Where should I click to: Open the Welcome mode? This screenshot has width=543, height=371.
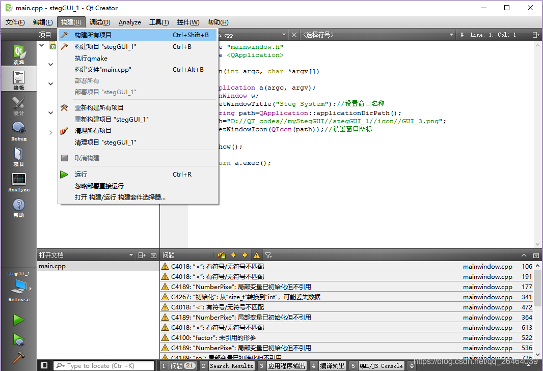pos(19,53)
